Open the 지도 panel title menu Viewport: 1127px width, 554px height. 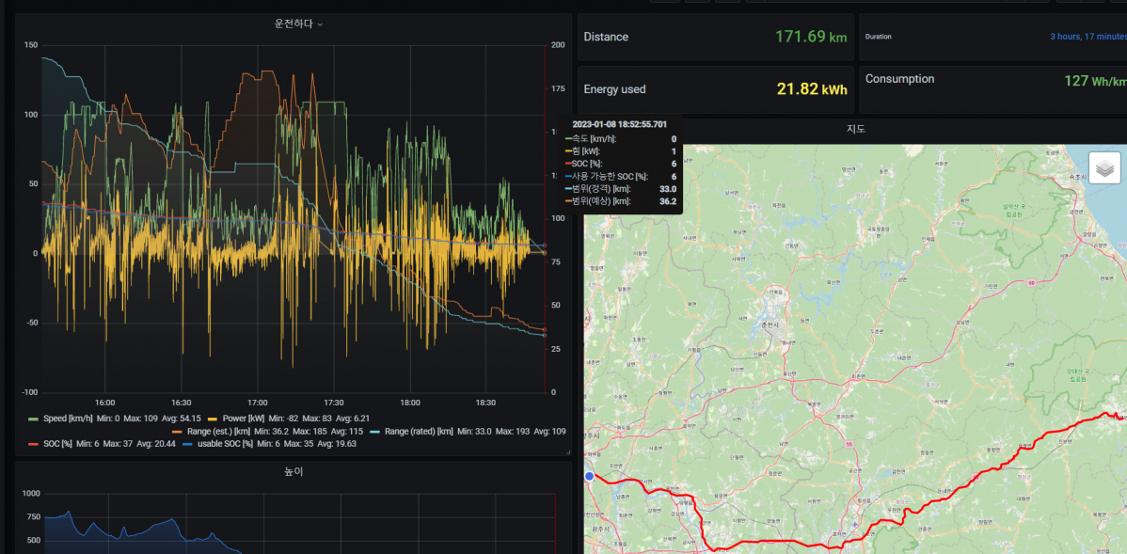pos(855,128)
